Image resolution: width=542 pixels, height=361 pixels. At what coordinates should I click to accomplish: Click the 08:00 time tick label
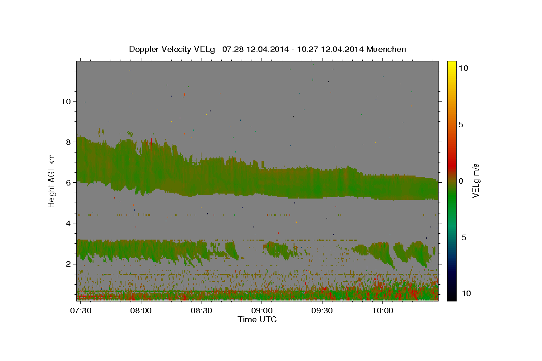(141, 311)
